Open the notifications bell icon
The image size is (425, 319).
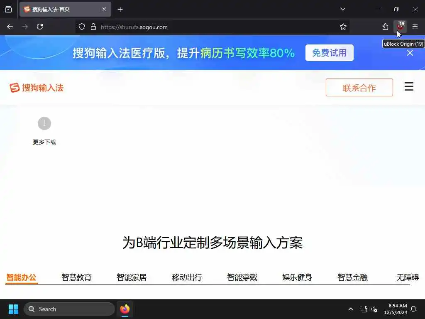tap(413, 309)
